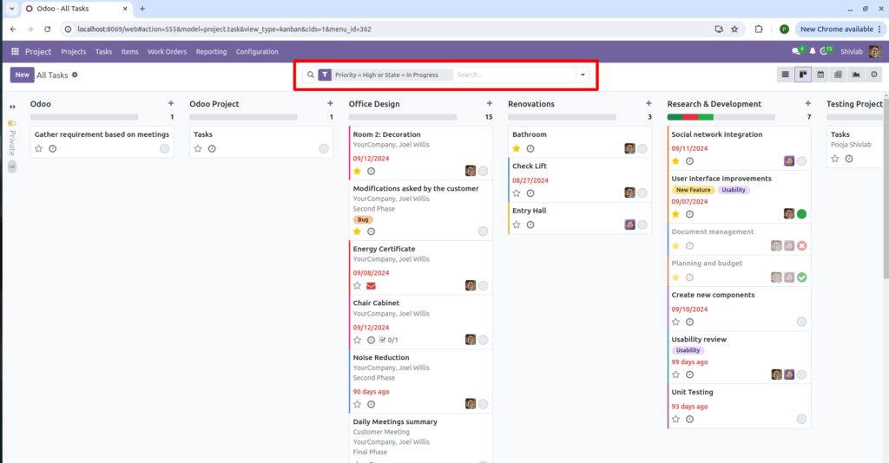Open the Reporting menu
This screenshot has height=463, width=889.
[211, 52]
